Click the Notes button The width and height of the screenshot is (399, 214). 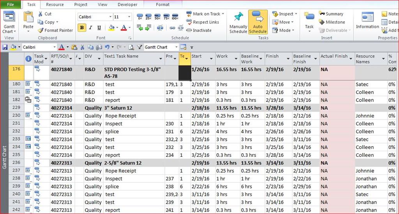[390, 14]
